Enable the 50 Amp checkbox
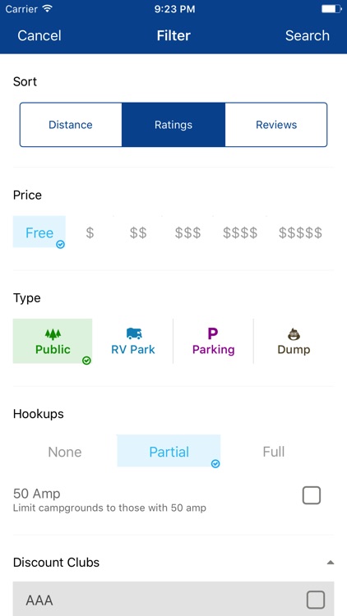 click(312, 495)
